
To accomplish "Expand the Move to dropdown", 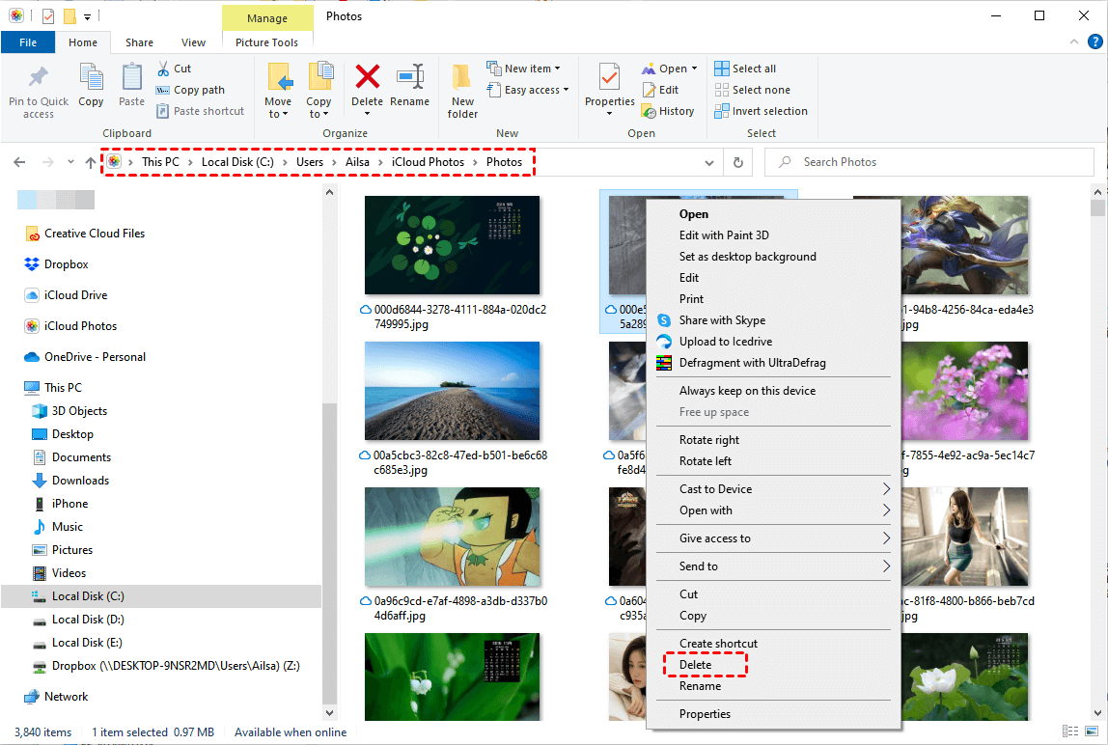I will (278, 114).
